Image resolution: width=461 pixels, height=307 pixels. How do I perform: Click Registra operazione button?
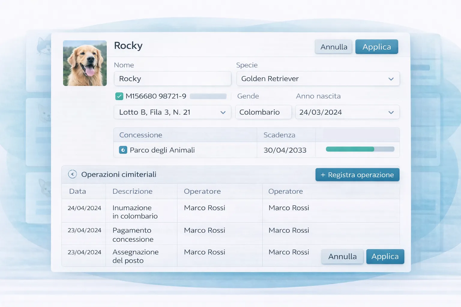(357, 175)
